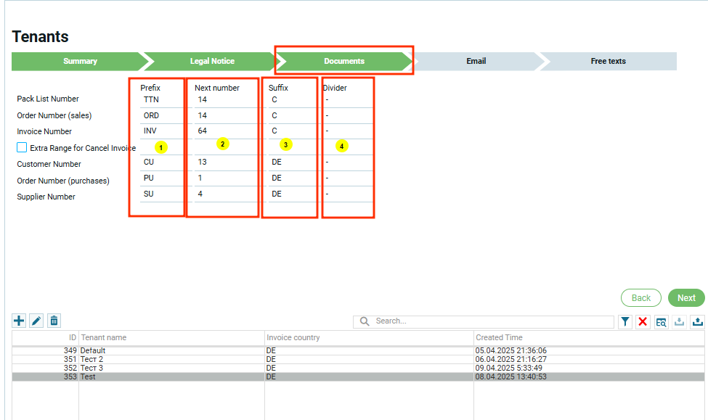The width and height of the screenshot is (708, 420).
Task: Edit the Invoice Number prefix field INV
Action: tap(161, 131)
